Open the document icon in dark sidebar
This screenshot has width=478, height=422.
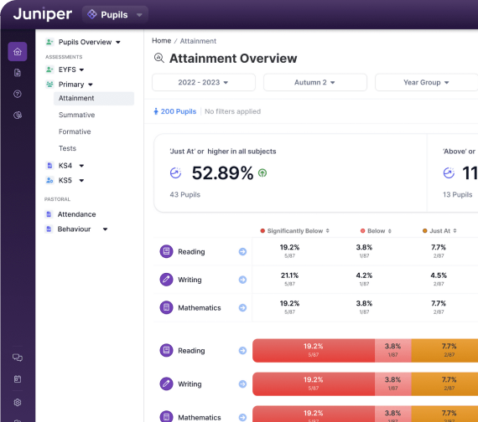click(x=18, y=73)
